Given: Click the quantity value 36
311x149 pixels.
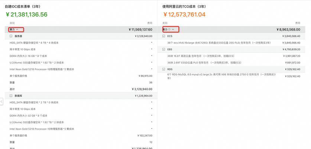Looking at the screenshot, I should [x=151, y=83].
